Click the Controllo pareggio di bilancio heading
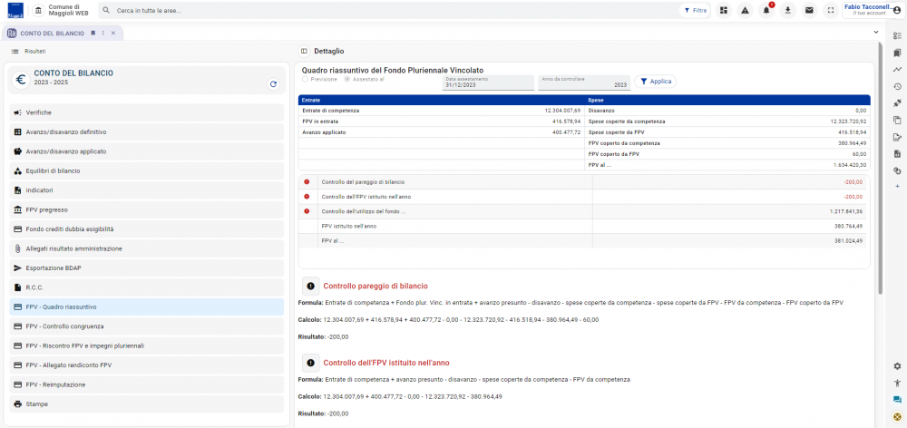 [x=375, y=286]
